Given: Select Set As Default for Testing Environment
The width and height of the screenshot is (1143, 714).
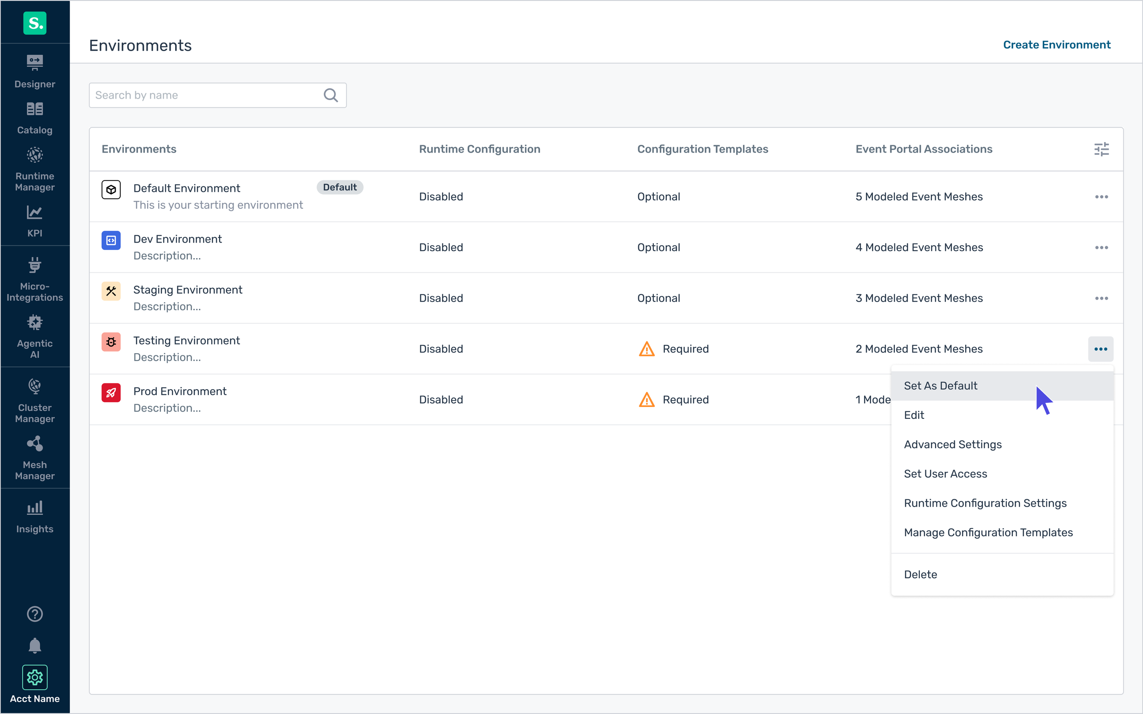Looking at the screenshot, I should click(x=941, y=386).
